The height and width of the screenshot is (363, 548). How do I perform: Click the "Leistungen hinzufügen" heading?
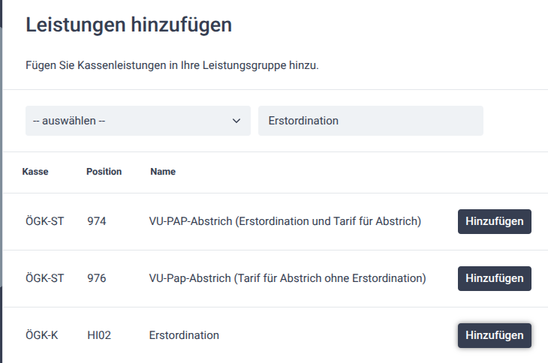point(128,25)
